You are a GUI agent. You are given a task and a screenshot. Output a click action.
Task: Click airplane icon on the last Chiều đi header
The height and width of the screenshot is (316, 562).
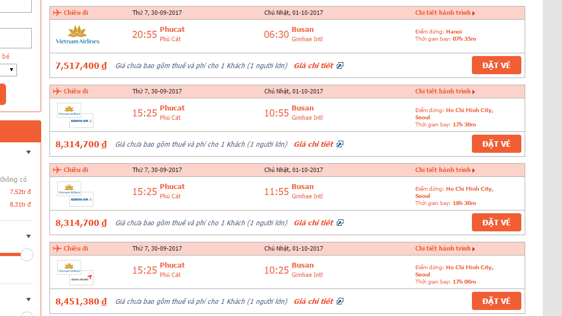click(57, 248)
